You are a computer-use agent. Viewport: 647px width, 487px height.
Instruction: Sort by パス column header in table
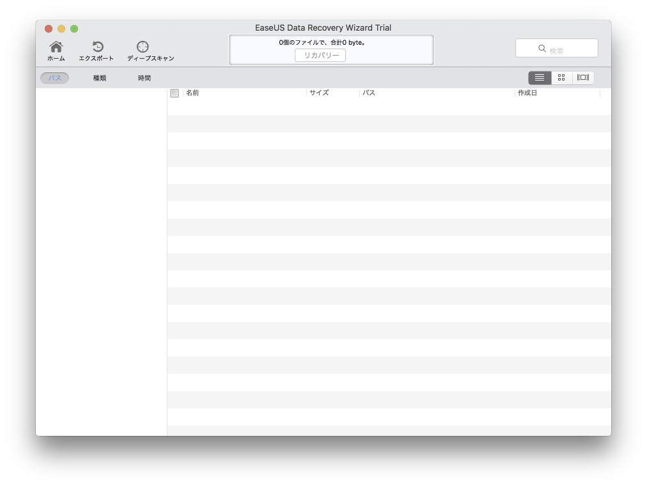pyautogui.click(x=369, y=93)
